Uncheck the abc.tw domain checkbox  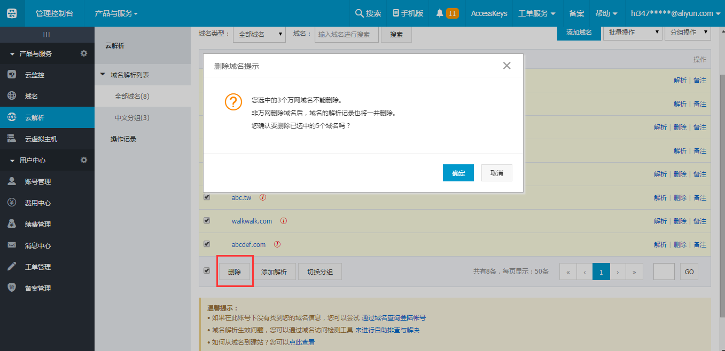(207, 197)
